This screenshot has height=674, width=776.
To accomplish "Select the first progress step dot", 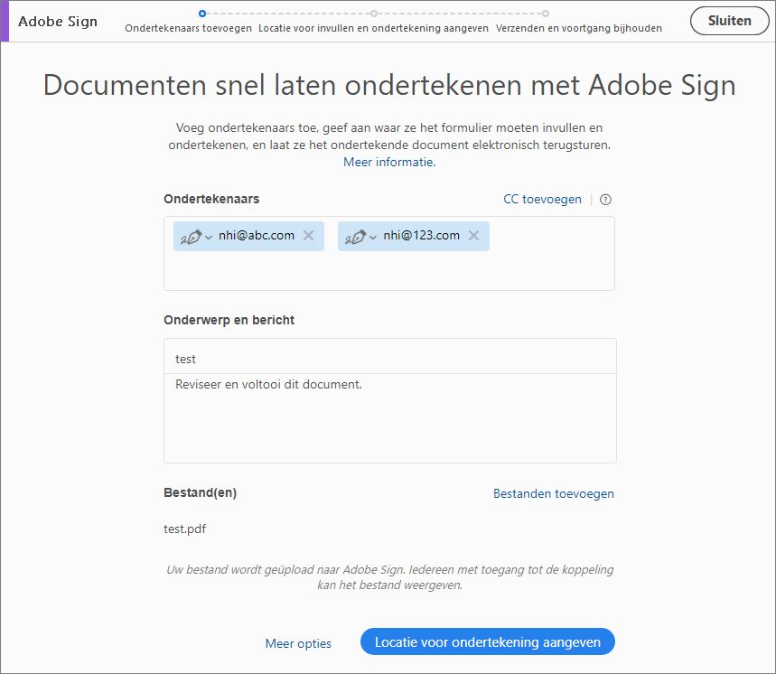I will coord(201,14).
